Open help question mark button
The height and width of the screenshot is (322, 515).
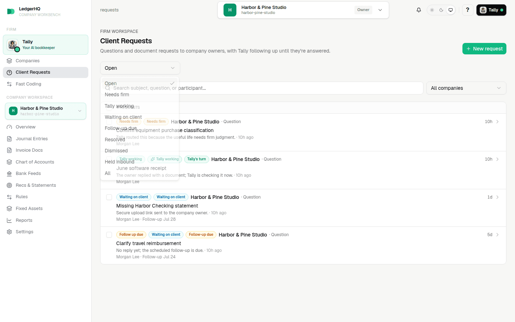click(x=467, y=10)
